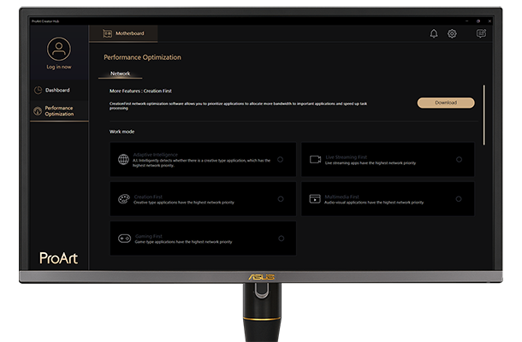Click the Adaptive Intelligence globe icon
Viewport: 522px width, 342px height.
pyautogui.click(x=123, y=159)
